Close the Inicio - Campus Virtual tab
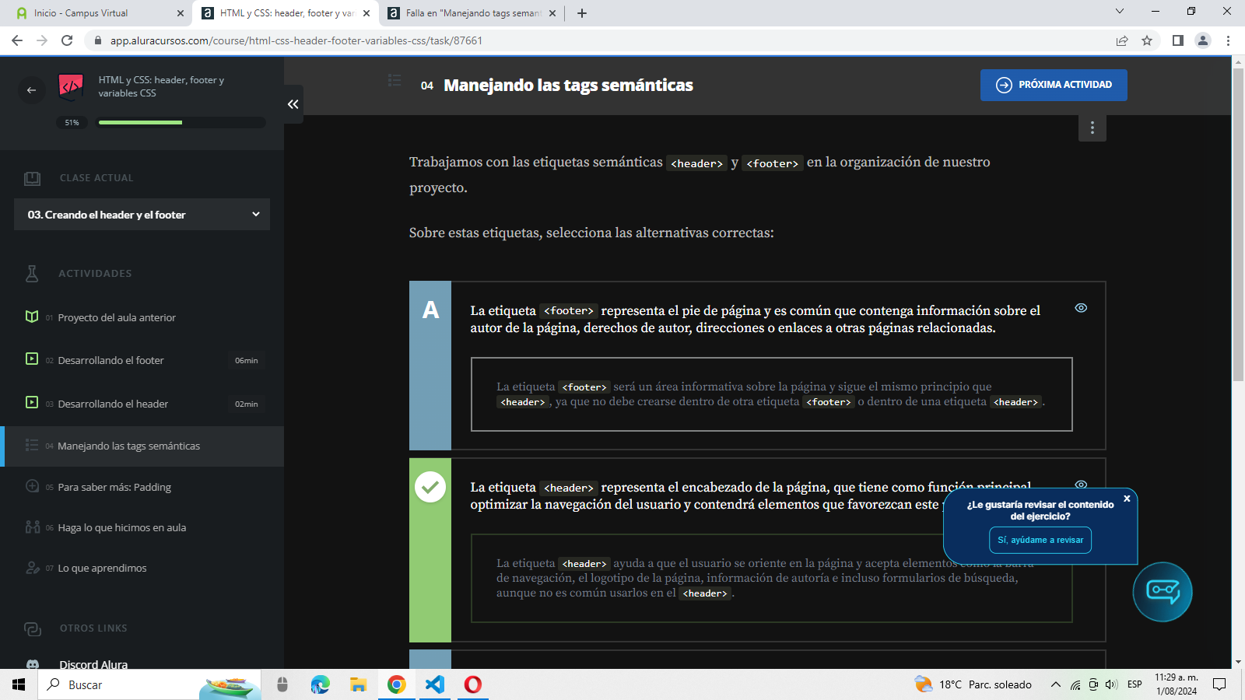Image resolution: width=1245 pixels, height=700 pixels. 181,13
